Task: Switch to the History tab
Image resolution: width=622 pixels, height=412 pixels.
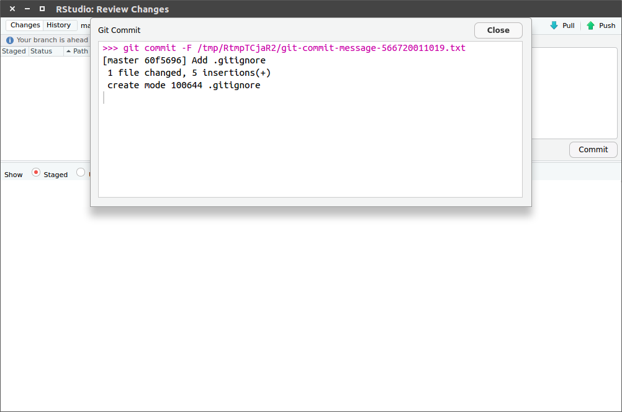Action: coord(59,25)
